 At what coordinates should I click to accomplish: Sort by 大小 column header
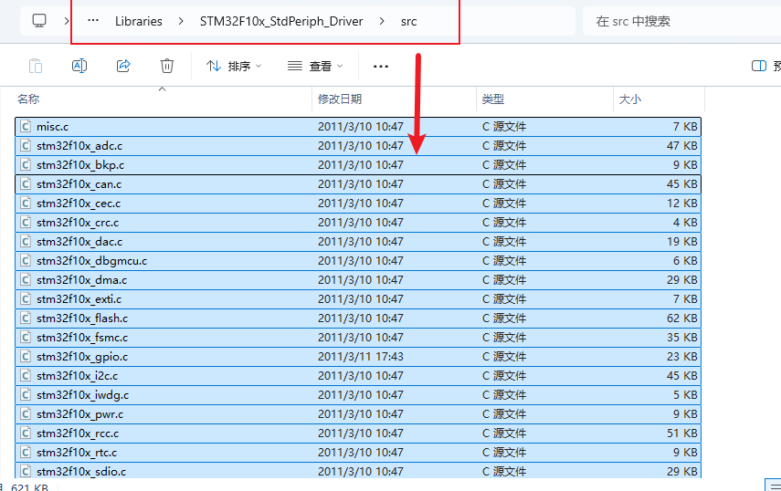630,99
